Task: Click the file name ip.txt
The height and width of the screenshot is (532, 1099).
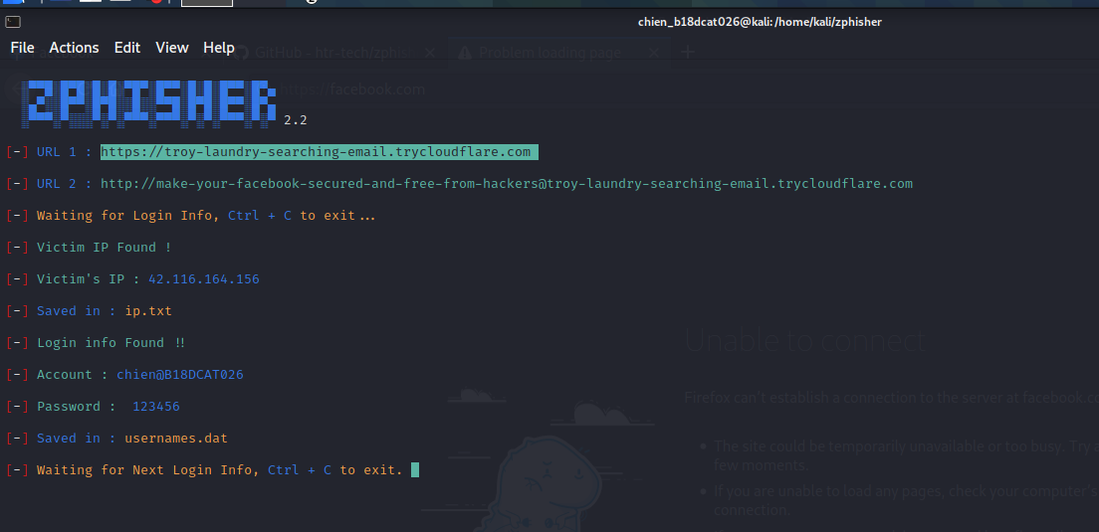Action: 148,311
